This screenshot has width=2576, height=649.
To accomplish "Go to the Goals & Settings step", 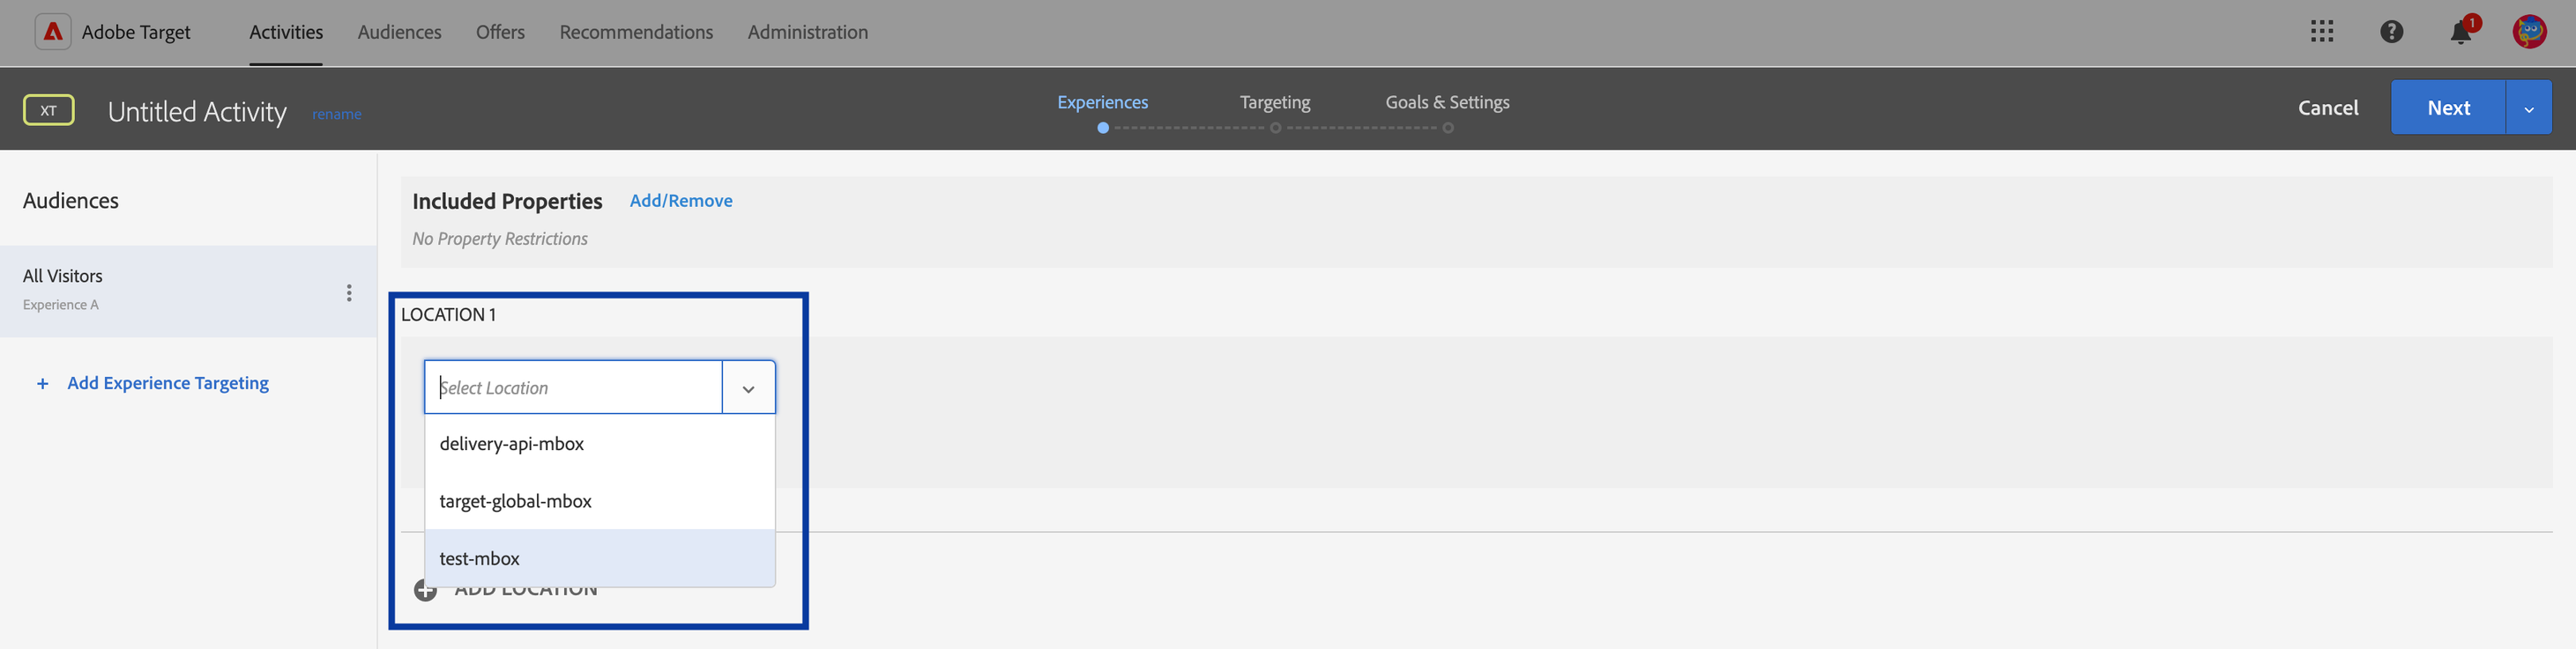I will point(1447,102).
